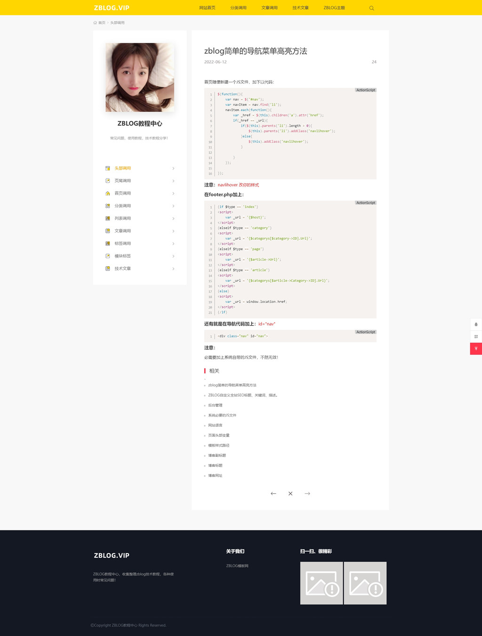Open 分类调用 in top navigation
The width and height of the screenshot is (482, 636).
[238, 8]
